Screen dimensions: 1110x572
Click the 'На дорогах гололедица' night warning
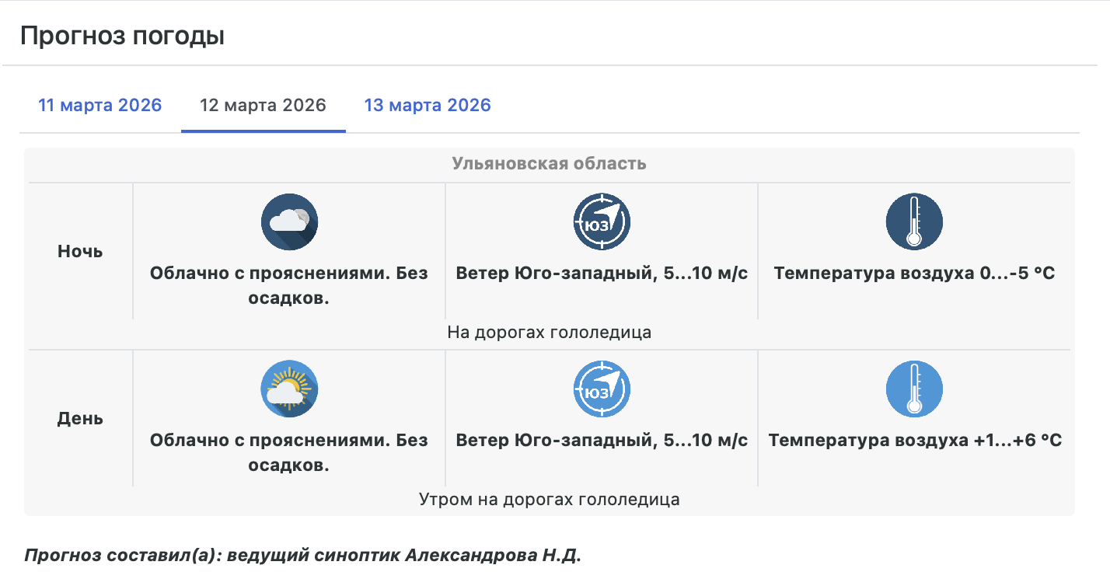549,333
